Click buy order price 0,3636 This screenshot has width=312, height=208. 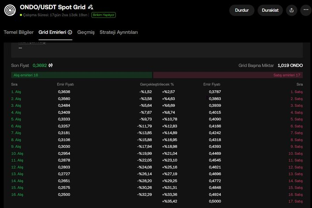pyautogui.click(x=64, y=92)
